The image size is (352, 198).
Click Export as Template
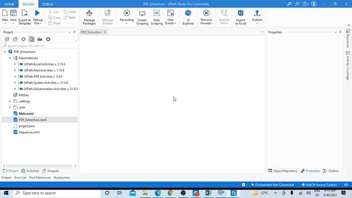25,17
